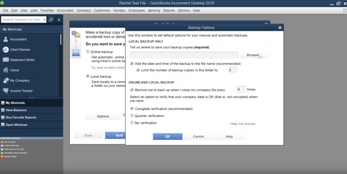Image resolution: width=347 pixels, height=174 pixels.
Task: Open the Client Review shortcut icon
Action: pyautogui.click(x=5, y=49)
